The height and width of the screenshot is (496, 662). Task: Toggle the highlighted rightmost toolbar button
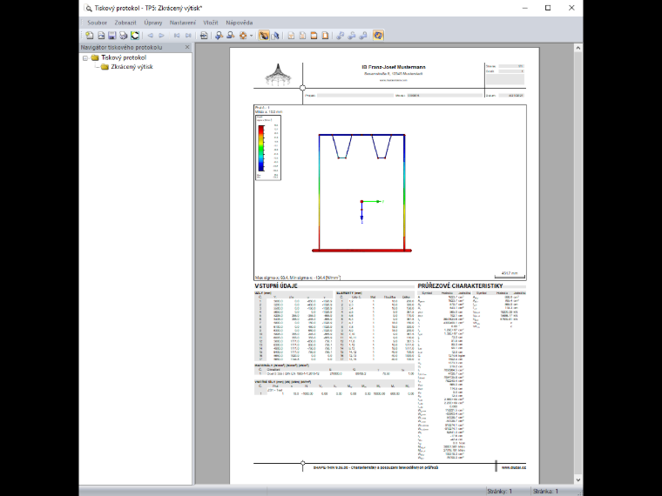[x=378, y=36]
